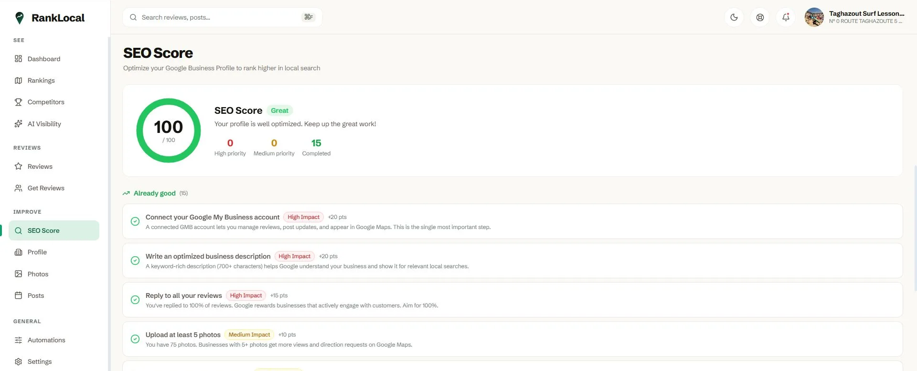
Task: Click High Impact badge on Reply to reviews row
Action: click(246, 295)
